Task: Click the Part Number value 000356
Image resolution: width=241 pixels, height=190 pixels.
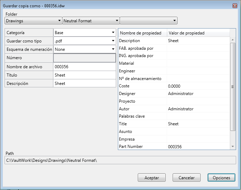Action: pos(175,147)
